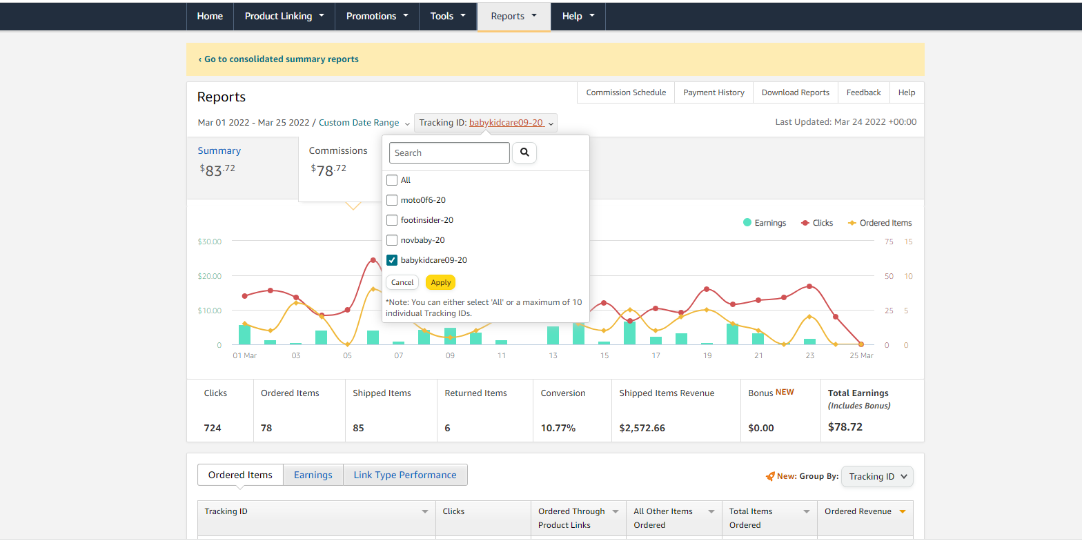
Task: Click the Total Earnings $78.72 value
Action: click(x=845, y=427)
